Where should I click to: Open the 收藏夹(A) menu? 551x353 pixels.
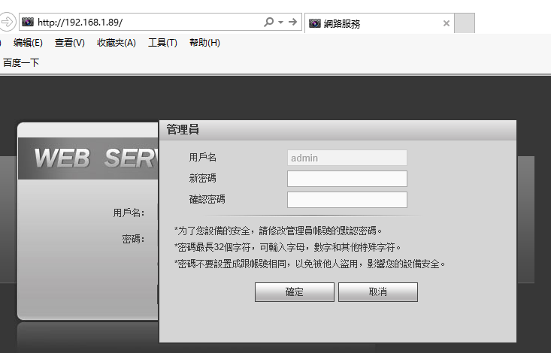[117, 43]
